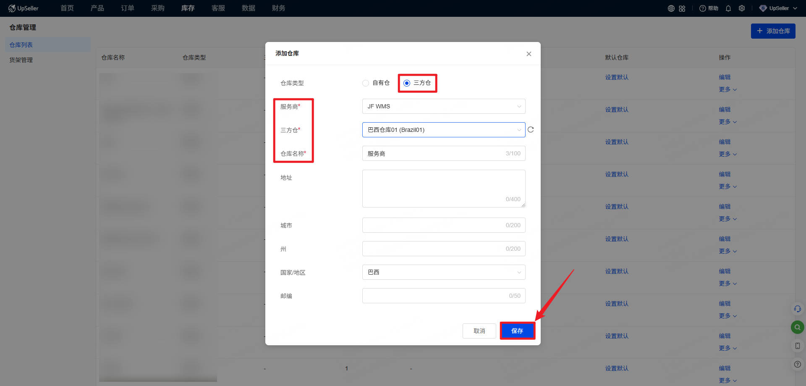Expand the 服务商 dropdown showing JF WMS
806x386 pixels.
pyautogui.click(x=443, y=106)
